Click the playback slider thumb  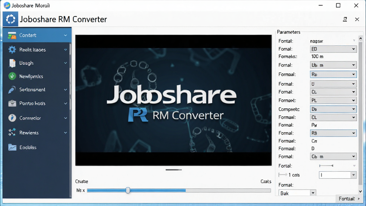click(x=128, y=190)
